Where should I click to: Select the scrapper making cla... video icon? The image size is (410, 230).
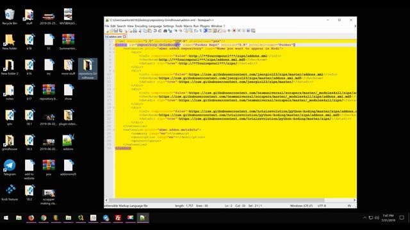[x=49, y=197]
